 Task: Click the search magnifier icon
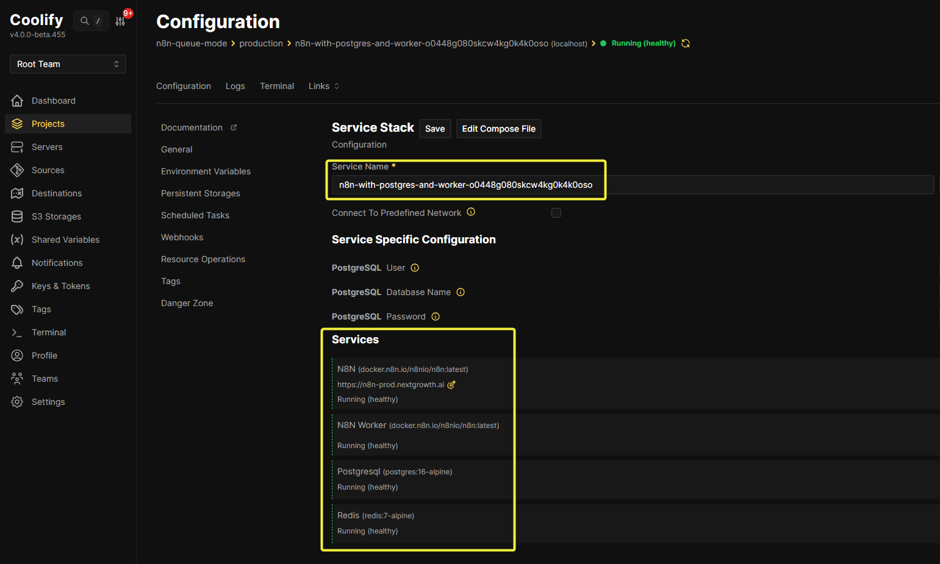click(x=85, y=21)
